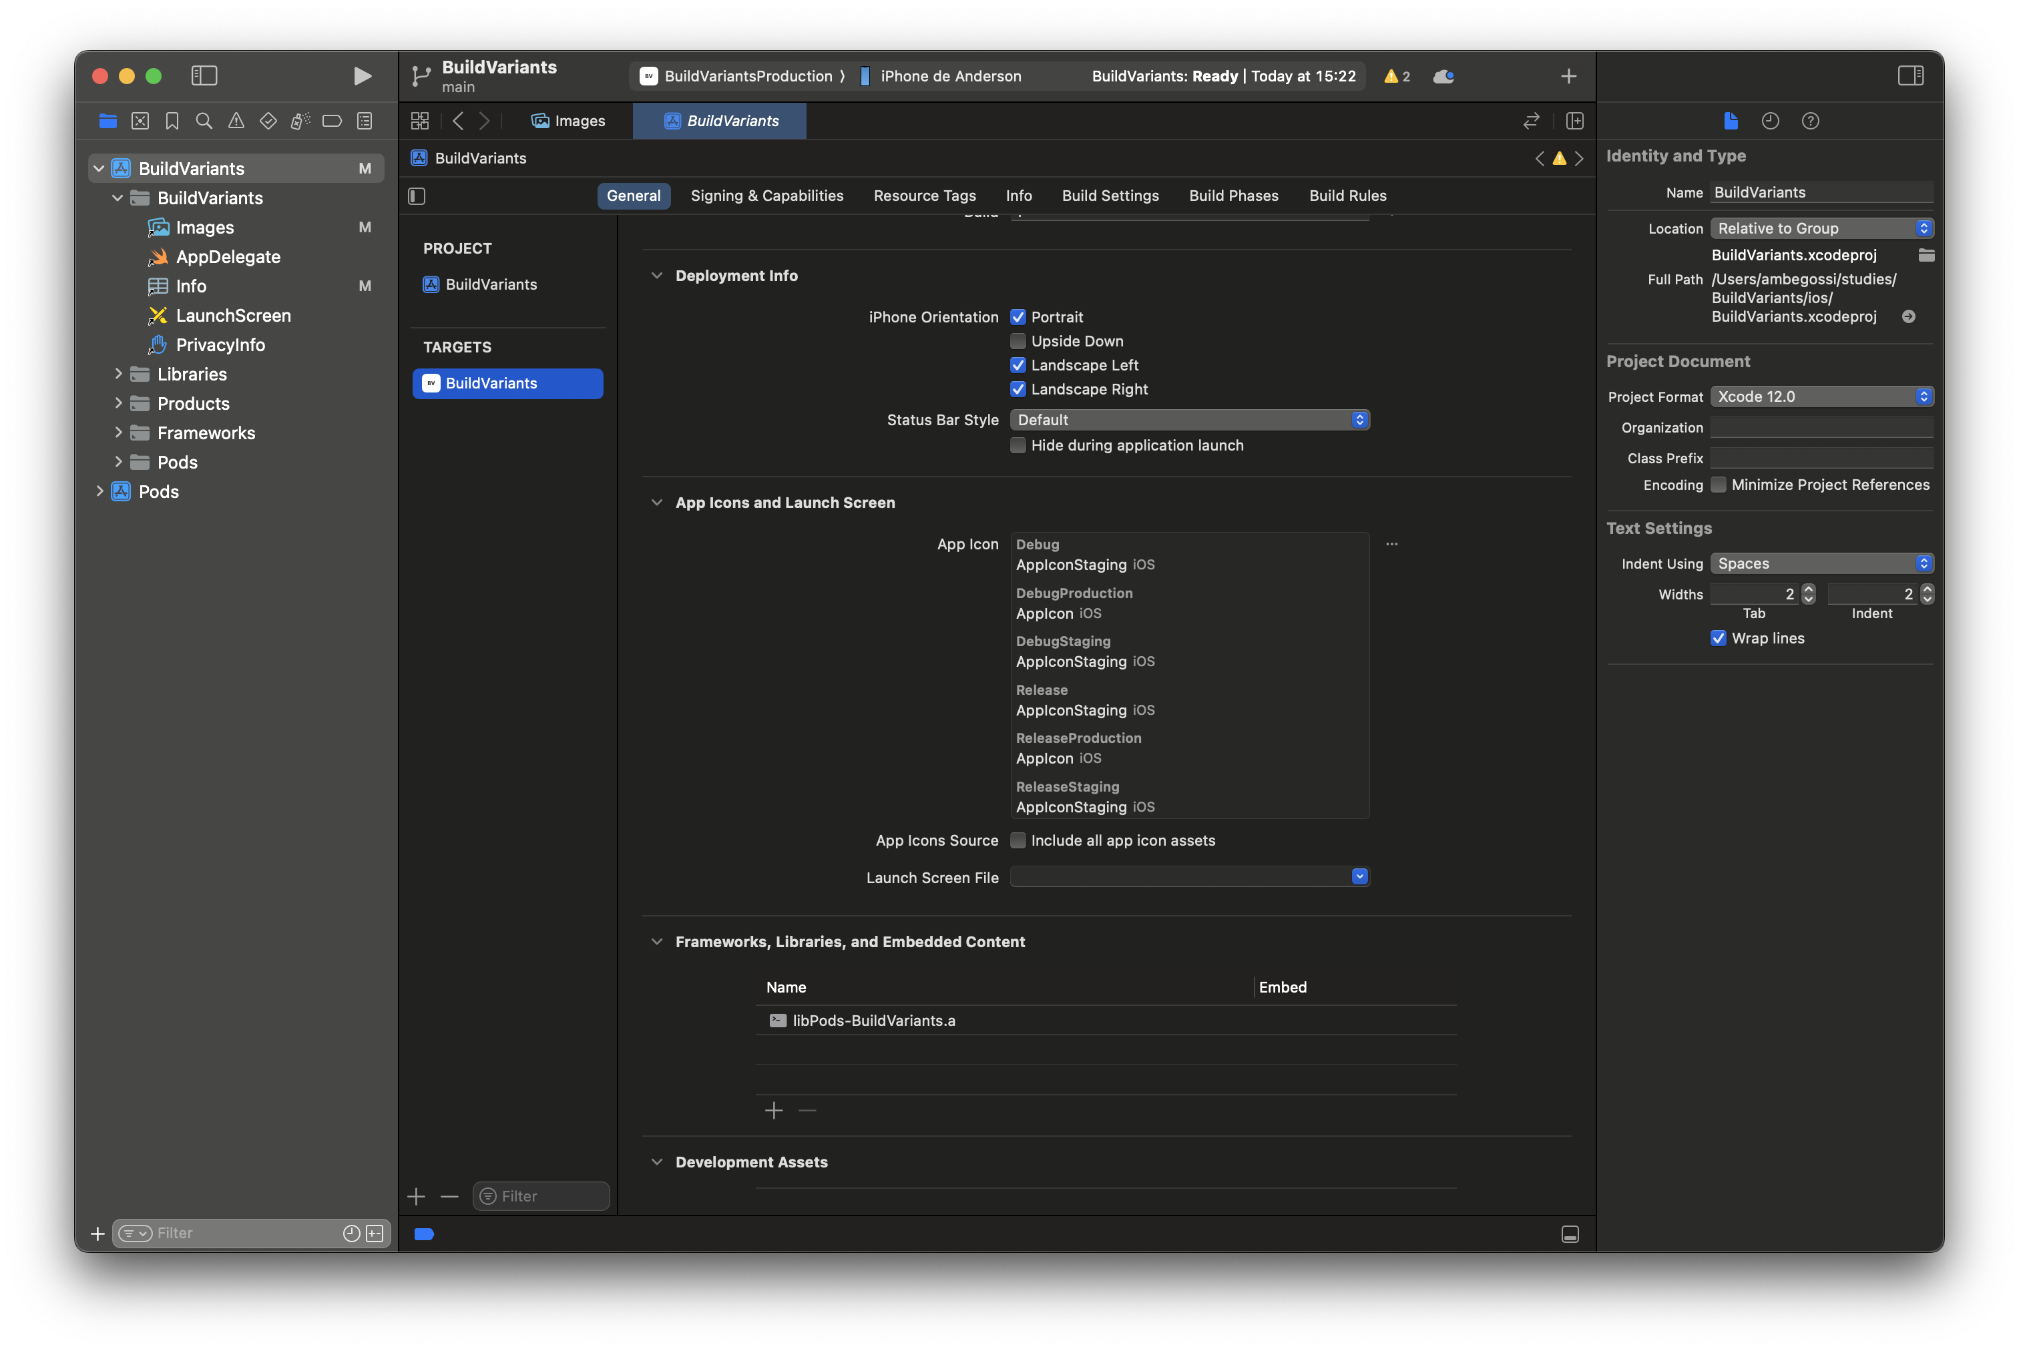The image size is (2019, 1351).
Task: Show the History inspector
Action: 1770,121
